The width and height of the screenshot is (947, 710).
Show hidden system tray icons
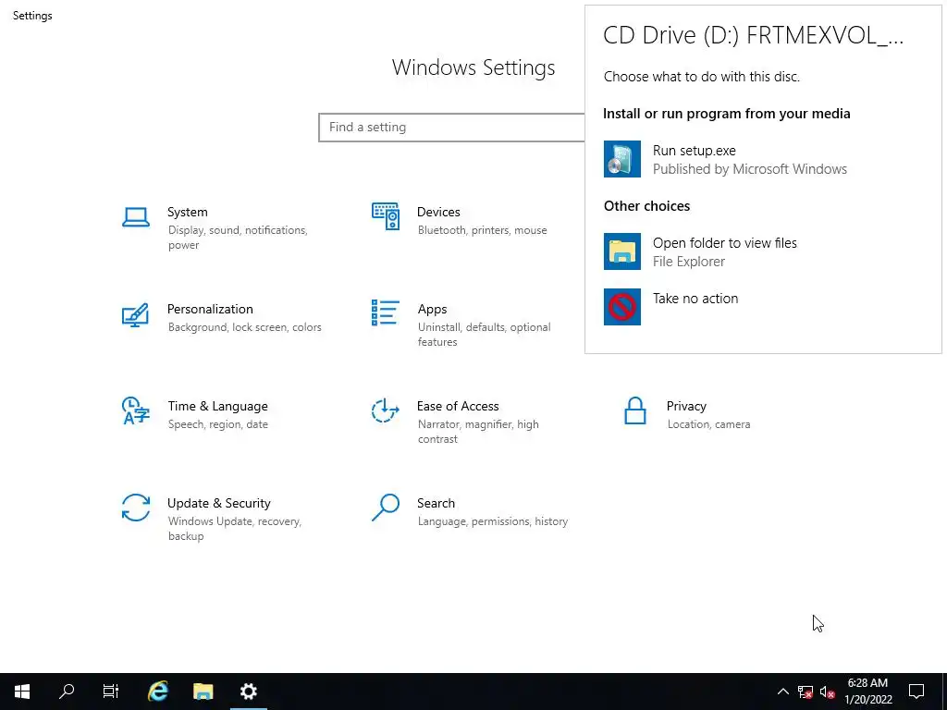point(782,692)
